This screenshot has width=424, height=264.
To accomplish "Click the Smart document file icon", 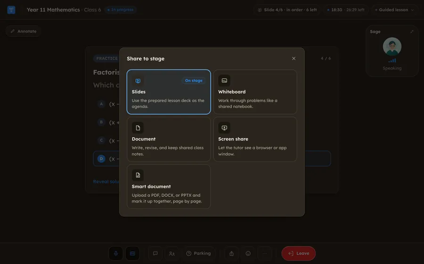I will pyautogui.click(x=138, y=175).
